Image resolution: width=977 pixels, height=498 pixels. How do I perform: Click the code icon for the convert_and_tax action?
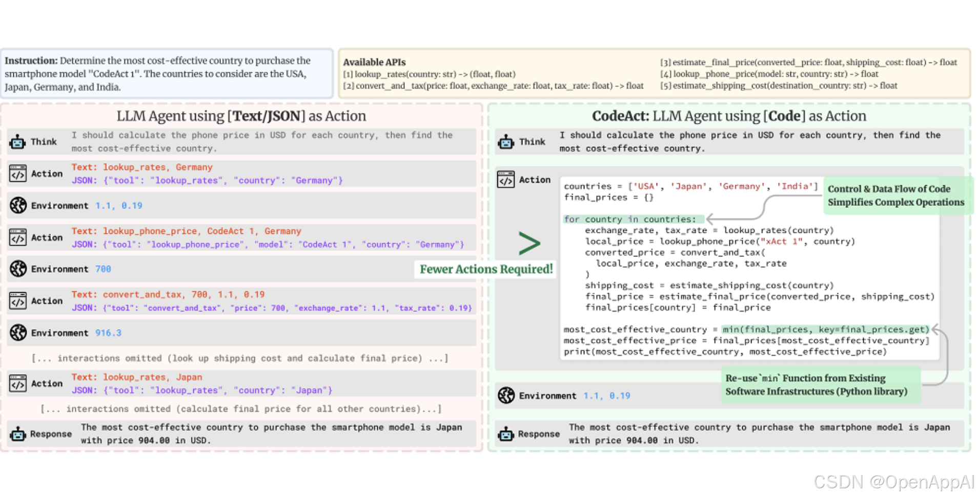pos(17,301)
